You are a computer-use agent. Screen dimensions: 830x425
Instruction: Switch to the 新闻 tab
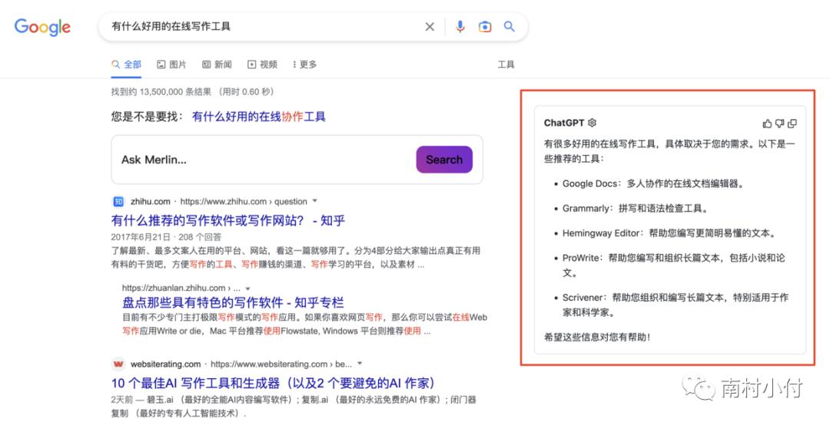tap(217, 64)
